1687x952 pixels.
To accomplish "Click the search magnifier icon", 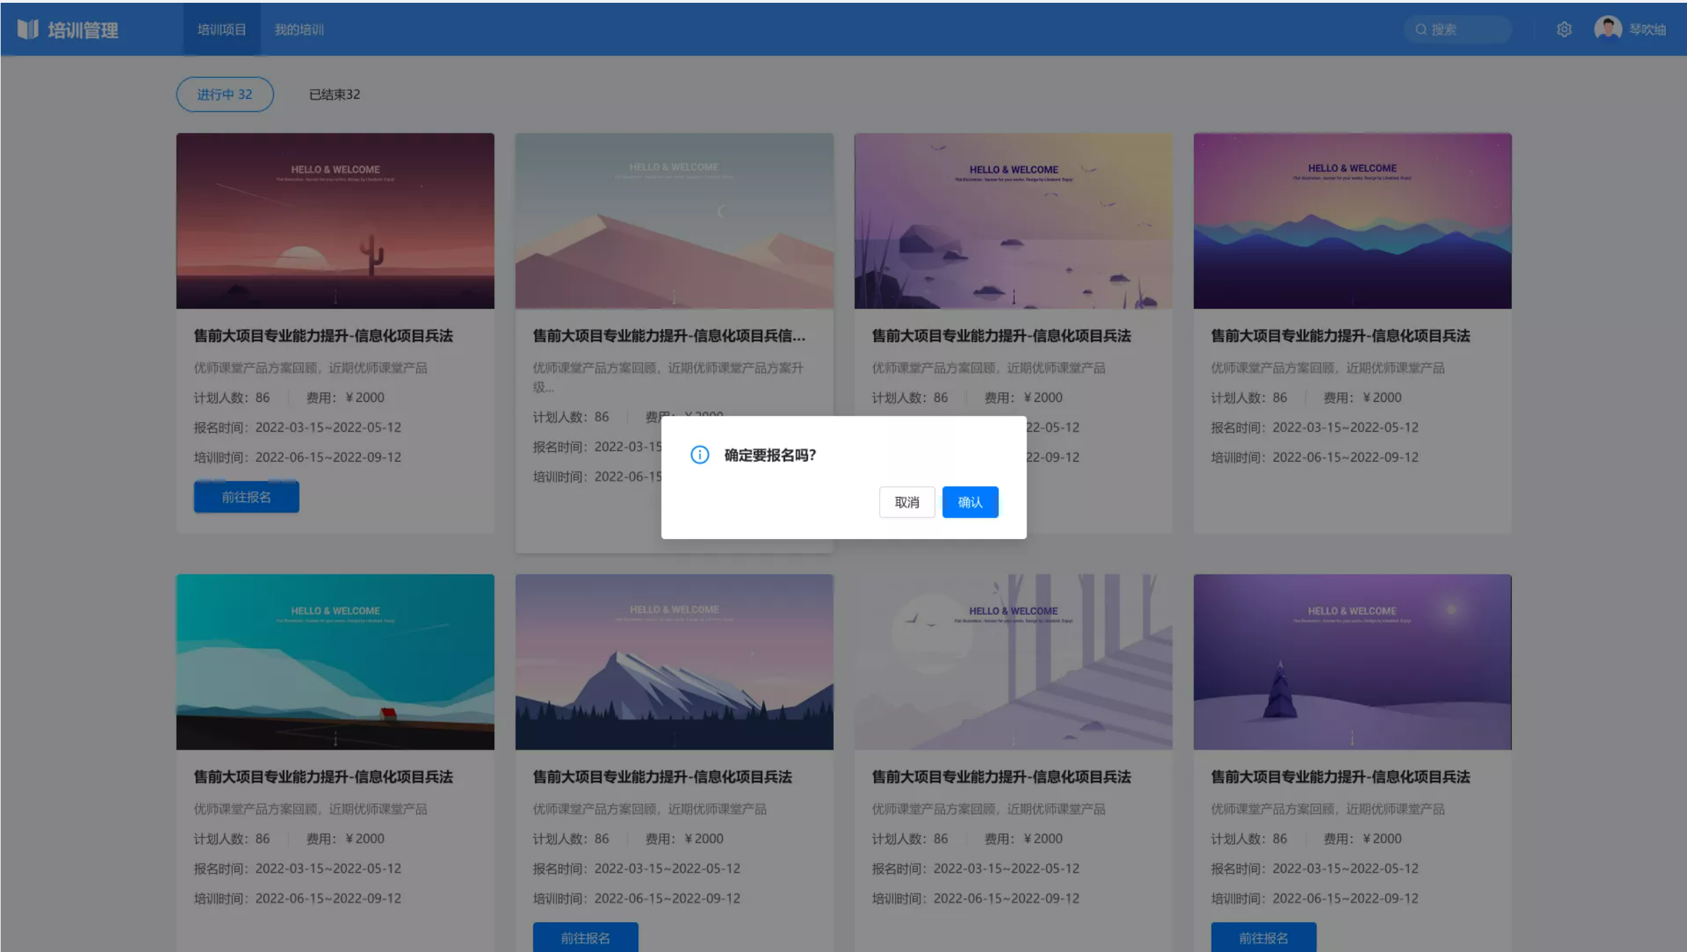I will coord(1421,29).
